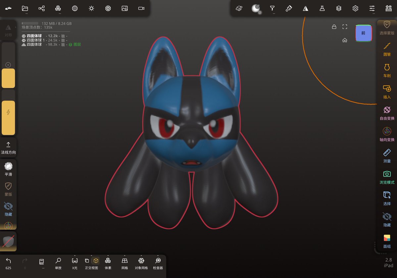Open the scene hierarchy menu

[41, 8]
